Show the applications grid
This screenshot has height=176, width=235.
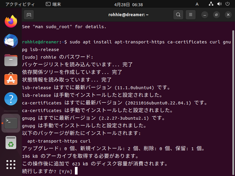pos(11,165)
